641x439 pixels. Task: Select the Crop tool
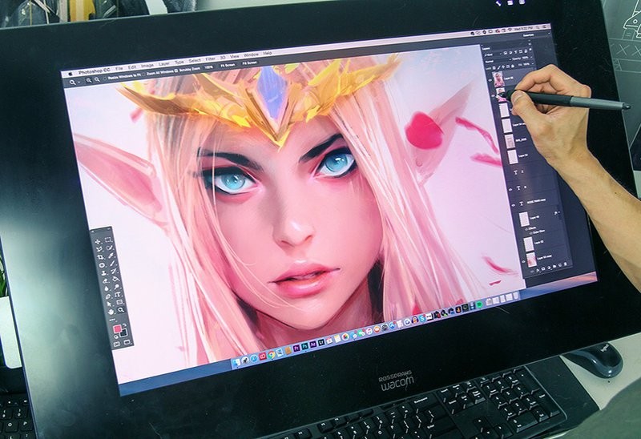point(101,257)
